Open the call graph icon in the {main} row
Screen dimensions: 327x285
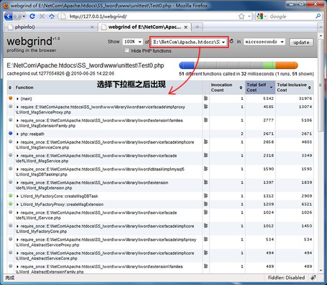206,98
